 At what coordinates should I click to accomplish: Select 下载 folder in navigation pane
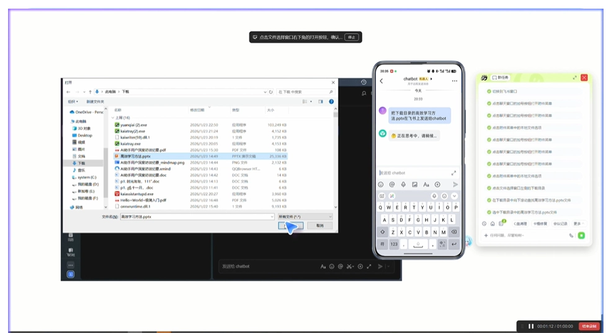tap(81, 163)
